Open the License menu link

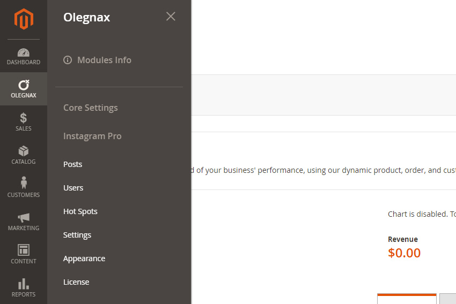(76, 282)
